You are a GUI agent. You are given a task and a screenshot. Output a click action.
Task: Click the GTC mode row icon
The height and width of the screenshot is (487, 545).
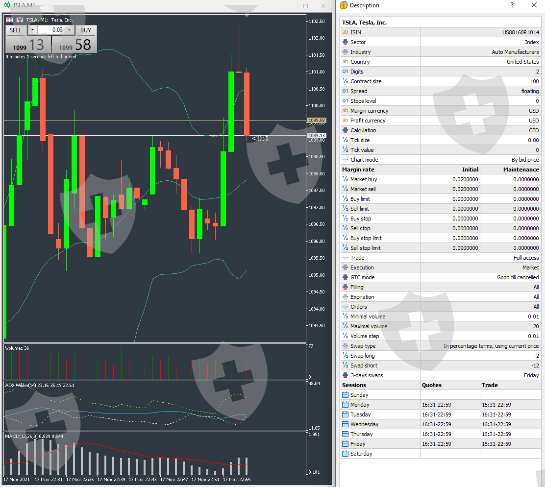tap(345, 277)
